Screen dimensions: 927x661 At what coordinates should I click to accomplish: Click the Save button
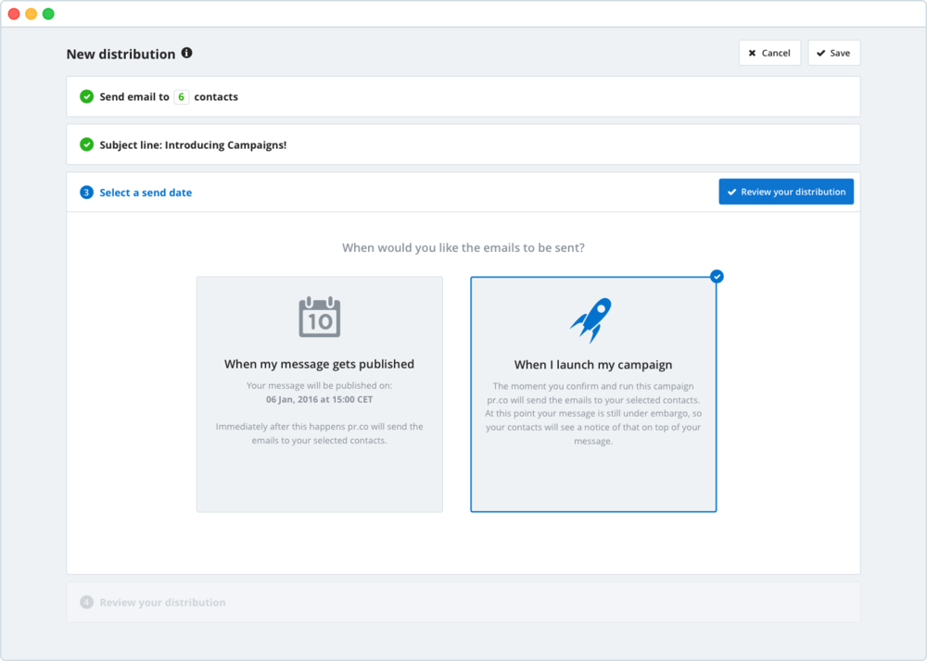click(833, 53)
